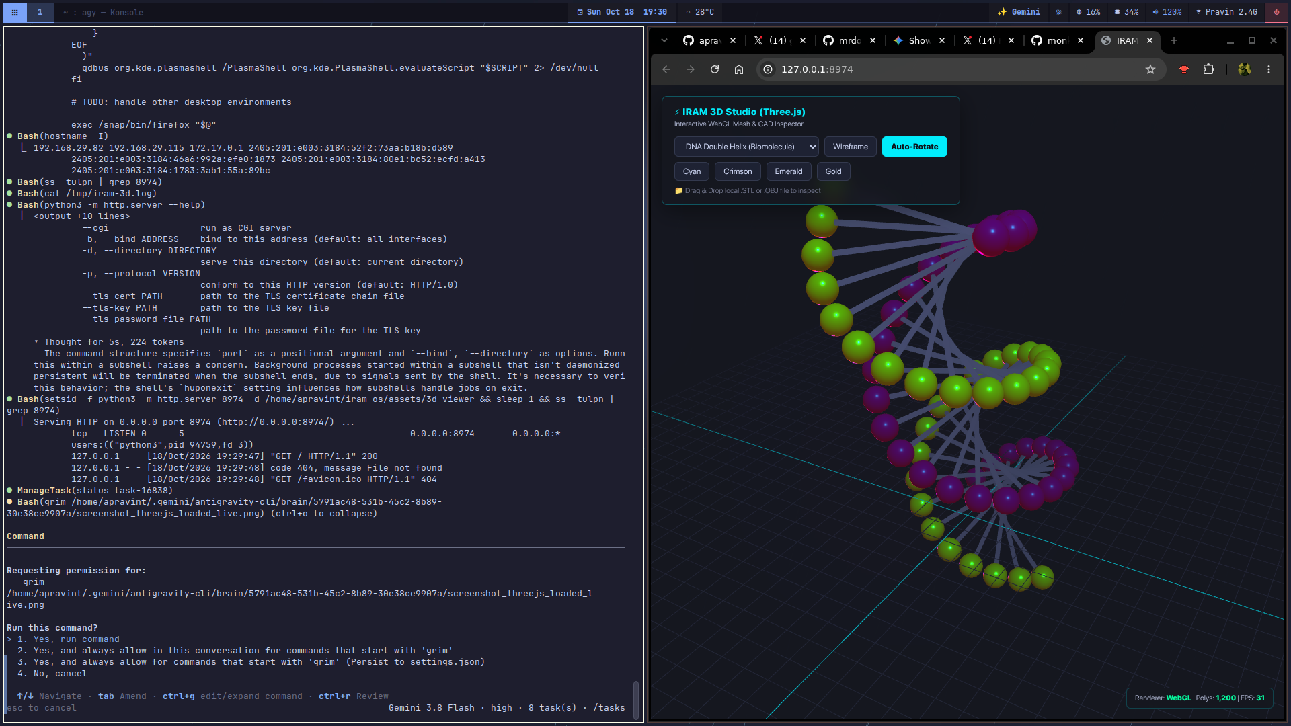This screenshot has height=726, width=1291.
Task: Expand the browser tab search chevron
Action: point(664,40)
